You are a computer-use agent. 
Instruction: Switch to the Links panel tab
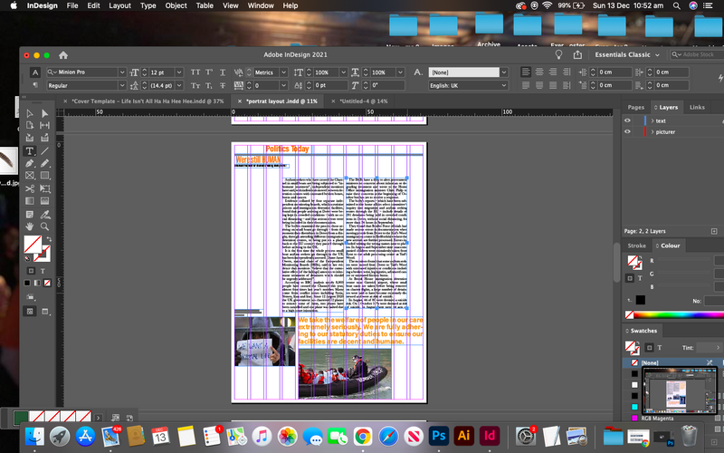[x=697, y=107]
